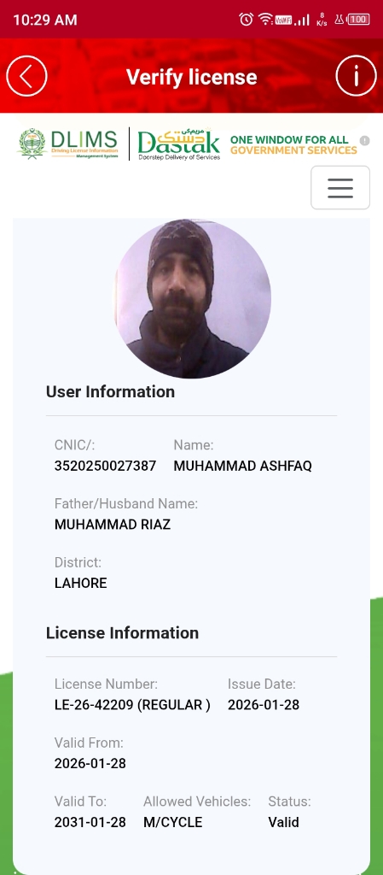The image size is (383, 875).
Task: Tap the Wi-Fi status icon
Action: coord(265,20)
